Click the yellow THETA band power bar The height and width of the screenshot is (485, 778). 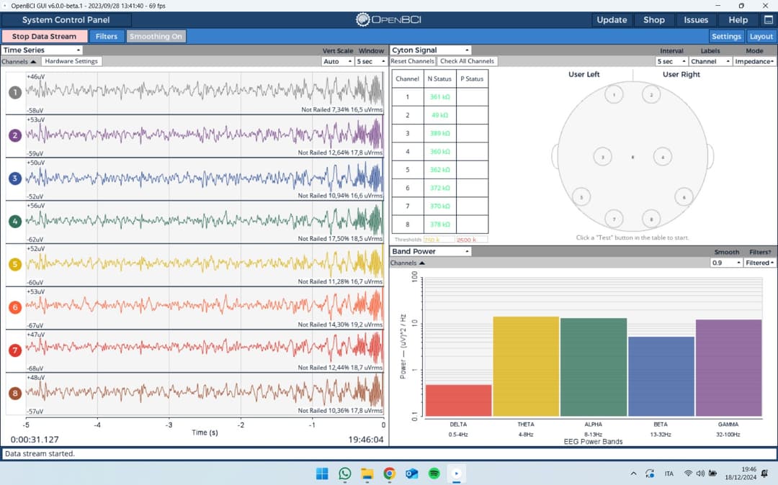(x=526, y=366)
